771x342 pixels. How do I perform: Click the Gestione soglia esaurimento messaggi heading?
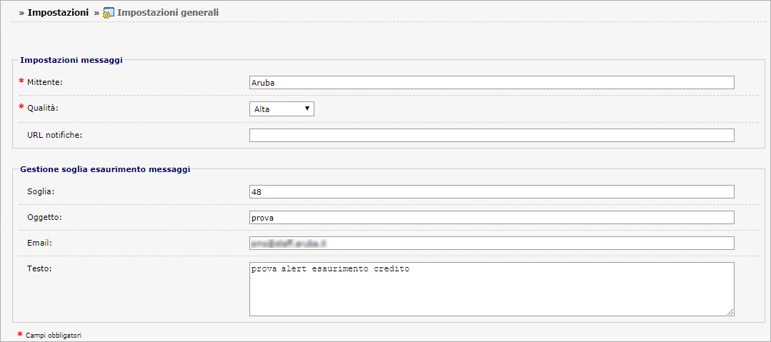point(105,169)
